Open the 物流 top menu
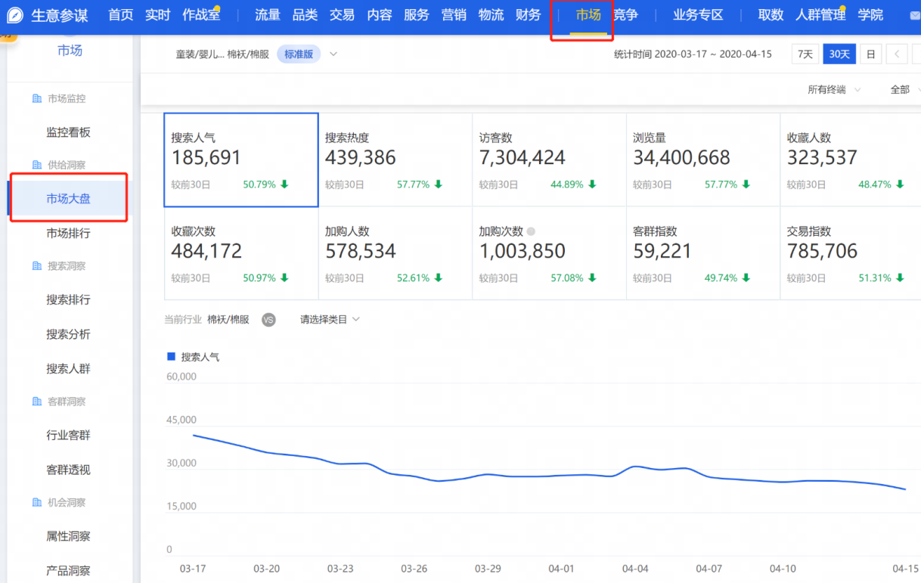 tap(492, 15)
